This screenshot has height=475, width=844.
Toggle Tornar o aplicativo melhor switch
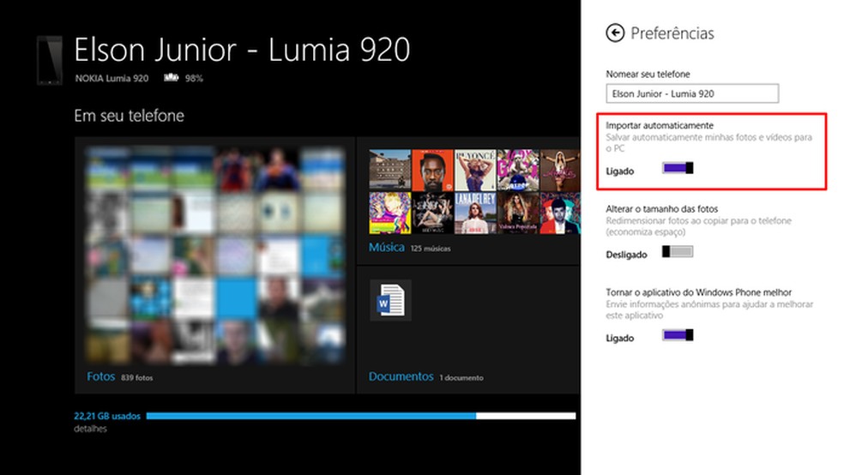coord(678,335)
